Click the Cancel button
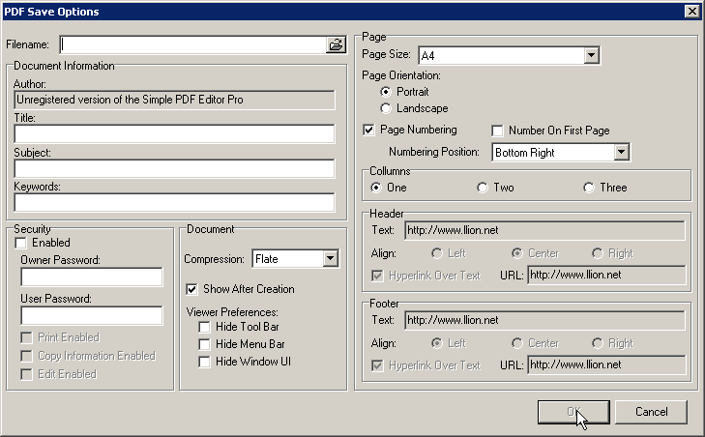 pos(651,412)
